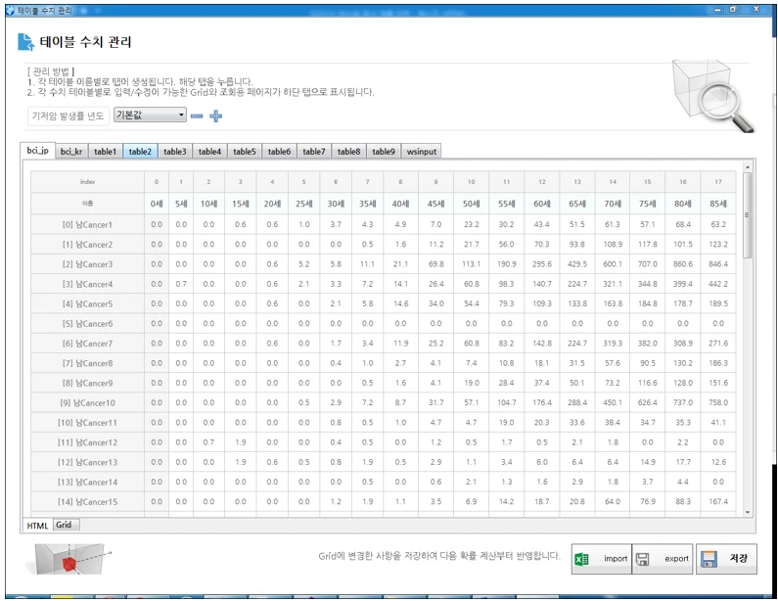
Task: Click the [4] 남Cancer5 row label
Action: click(87, 303)
